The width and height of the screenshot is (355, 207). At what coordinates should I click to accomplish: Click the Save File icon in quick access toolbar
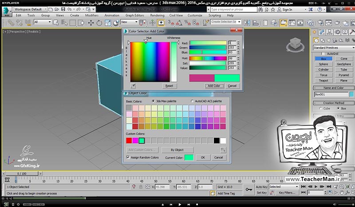pyautogui.click(x=63, y=9)
